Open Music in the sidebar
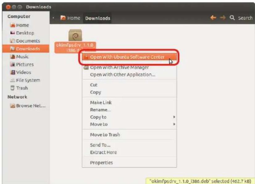The width and height of the screenshot is (255, 184). 26,57
